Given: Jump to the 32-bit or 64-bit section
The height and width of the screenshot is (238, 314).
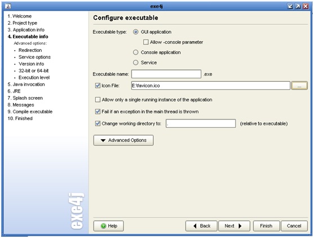Looking at the screenshot, I should coord(34,70).
